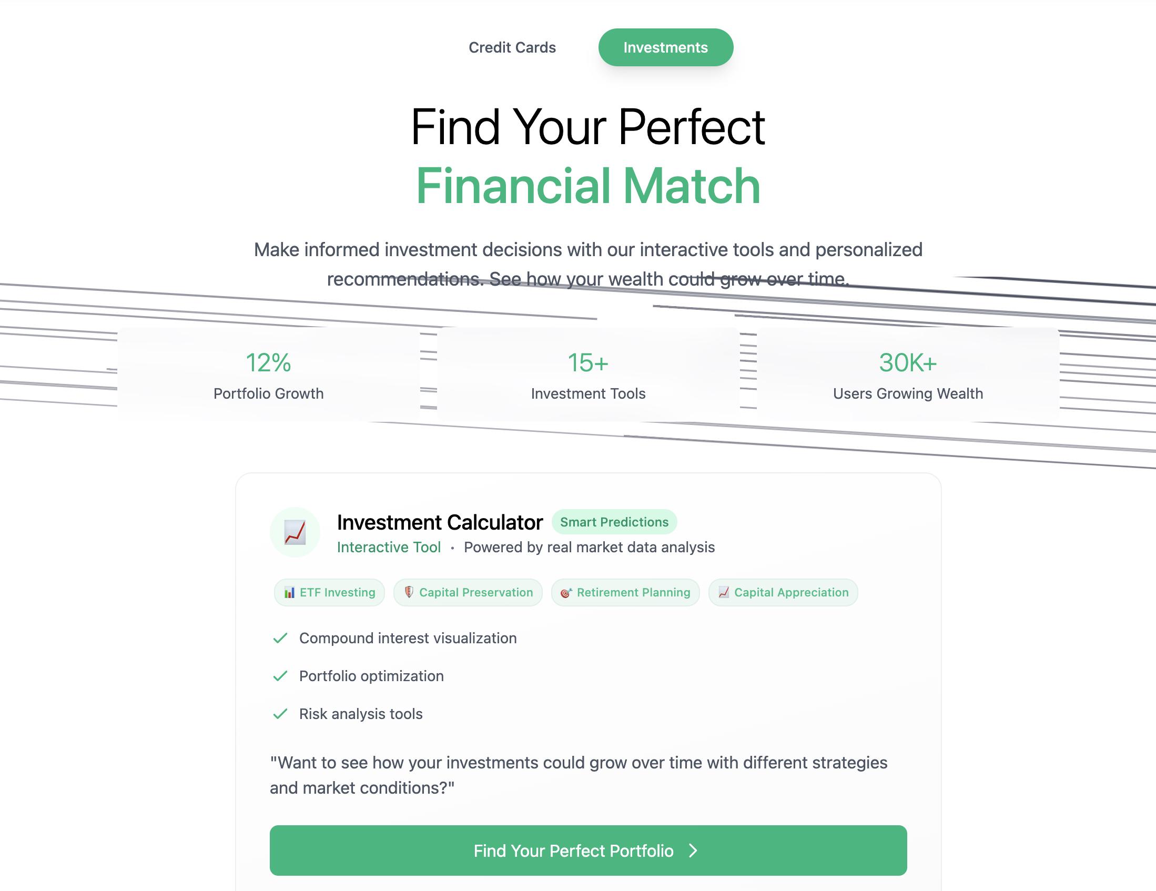Select the Investments tab
This screenshot has width=1156, height=891.
pos(665,48)
